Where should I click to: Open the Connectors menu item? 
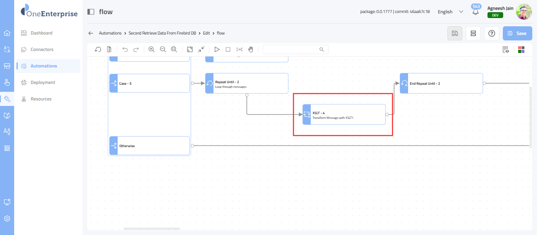click(42, 49)
